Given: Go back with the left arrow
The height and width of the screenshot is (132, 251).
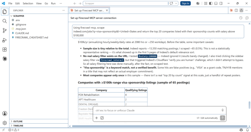Looking at the screenshot, I should 75,3.
